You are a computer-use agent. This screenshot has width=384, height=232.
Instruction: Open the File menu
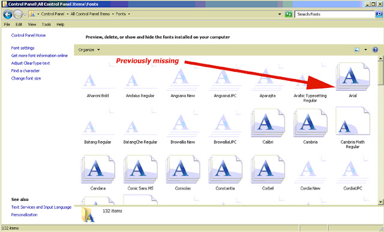tap(7, 25)
